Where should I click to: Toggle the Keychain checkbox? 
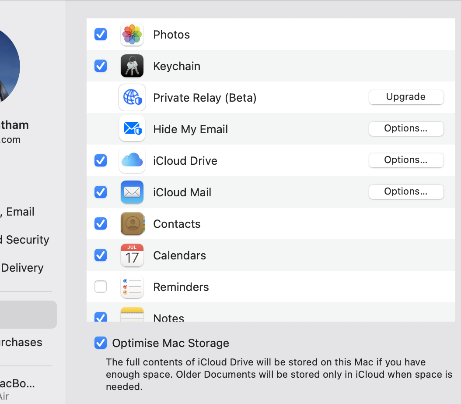pos(101,66)
